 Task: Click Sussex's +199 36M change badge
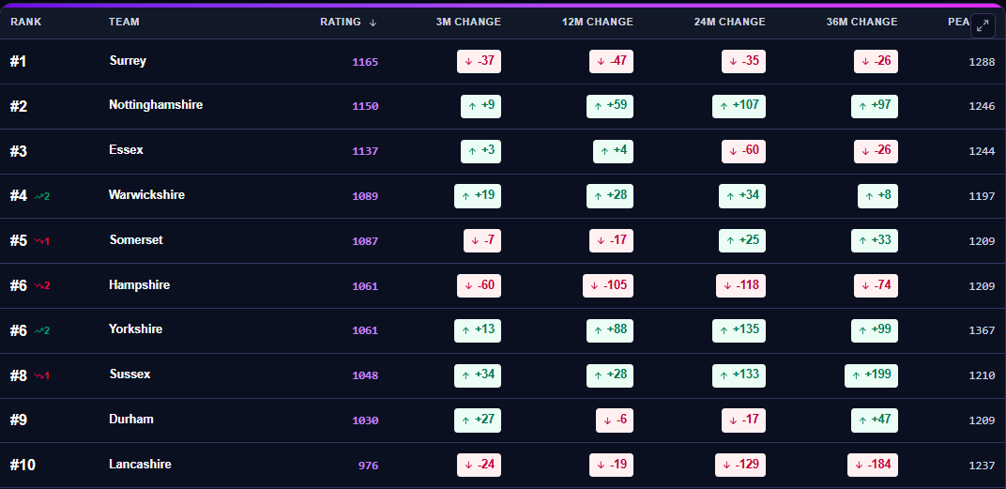pos(871,375)
